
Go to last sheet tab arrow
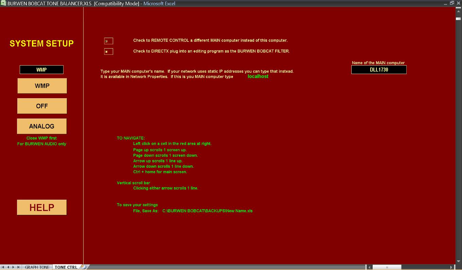coord(18,267)
